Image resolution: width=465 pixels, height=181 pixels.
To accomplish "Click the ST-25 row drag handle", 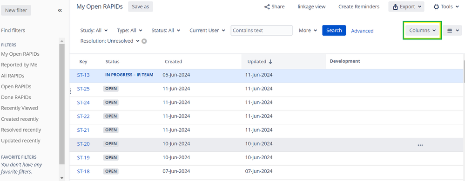I will pos(71,91).
